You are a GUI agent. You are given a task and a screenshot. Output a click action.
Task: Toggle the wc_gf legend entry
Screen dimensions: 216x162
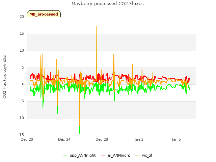pos(144,155)
